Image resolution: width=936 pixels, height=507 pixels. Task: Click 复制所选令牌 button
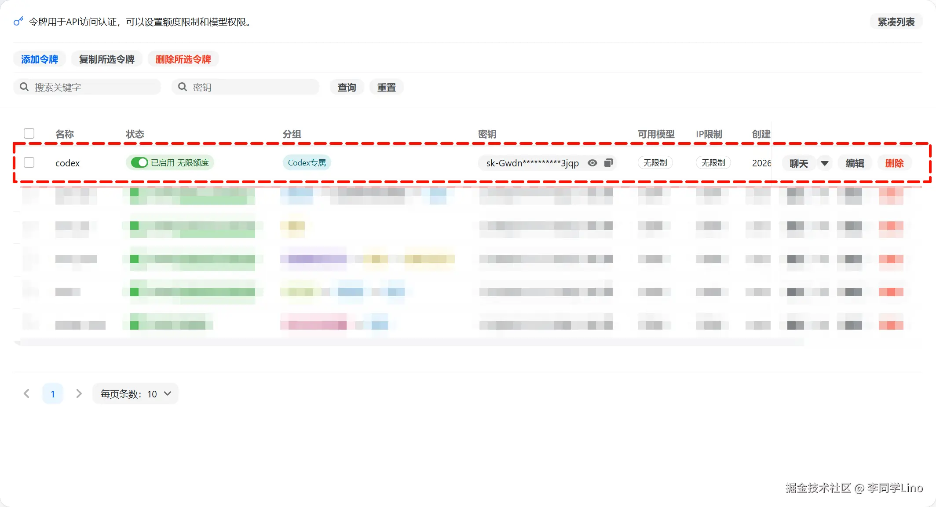pos(106,59)
